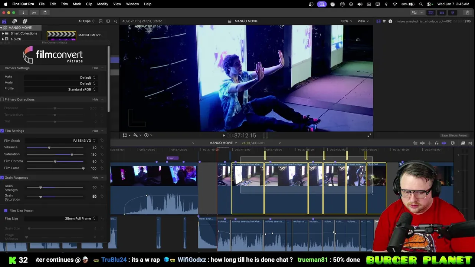Hide the Camera Settings section
The height and width of the screenshot is (267, 475).
pyautogui.click(x=95, y=68)
